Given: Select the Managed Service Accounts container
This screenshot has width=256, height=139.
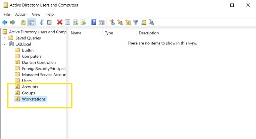Looking at the screenshot, I should [44, 75].
